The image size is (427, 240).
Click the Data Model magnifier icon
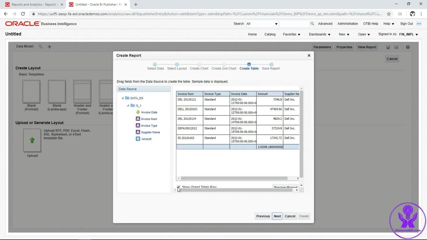(41, 47)
